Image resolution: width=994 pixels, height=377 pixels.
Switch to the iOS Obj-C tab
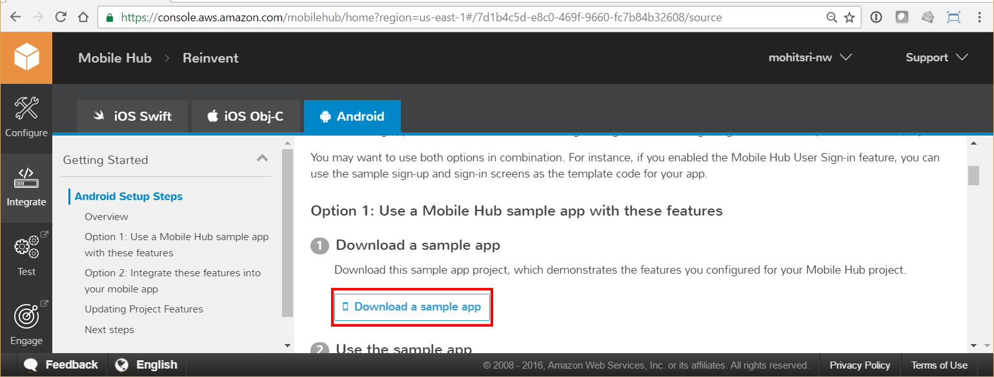(x=246, y=116)
